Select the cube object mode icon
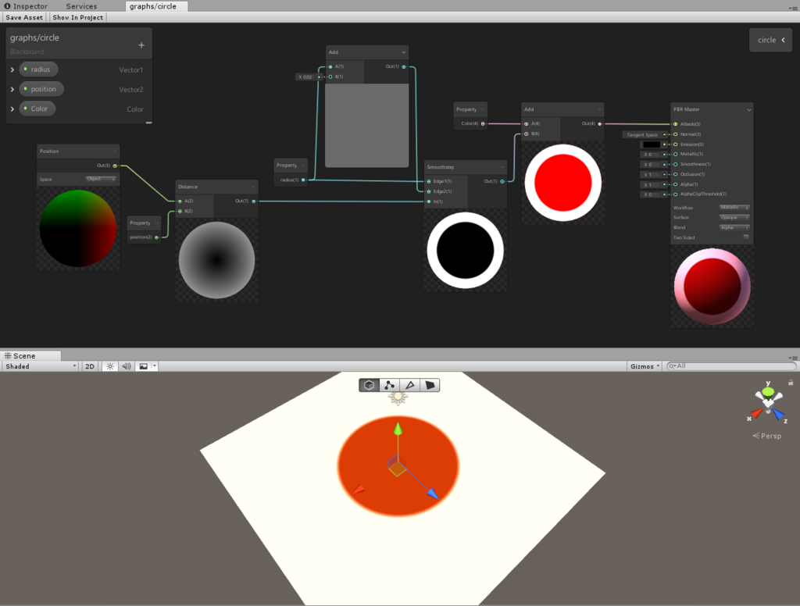 370,385
